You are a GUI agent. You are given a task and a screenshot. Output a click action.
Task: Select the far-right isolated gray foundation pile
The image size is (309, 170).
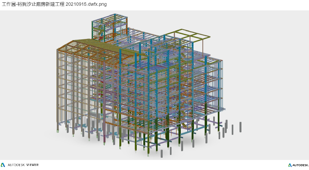tap(240, 127)
